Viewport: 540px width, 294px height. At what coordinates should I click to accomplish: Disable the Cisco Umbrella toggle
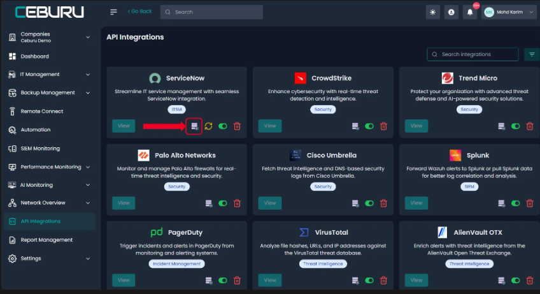369,203
